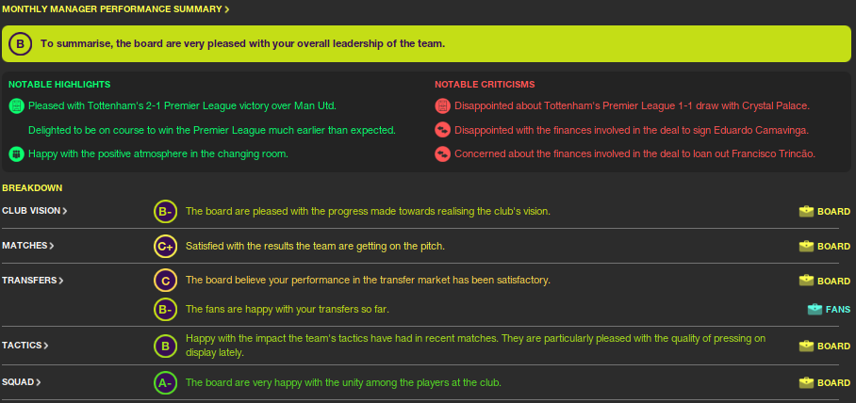Click the A- grade badge in the Squad row
The width and height of the screenshot is (856, 403).
165,383
